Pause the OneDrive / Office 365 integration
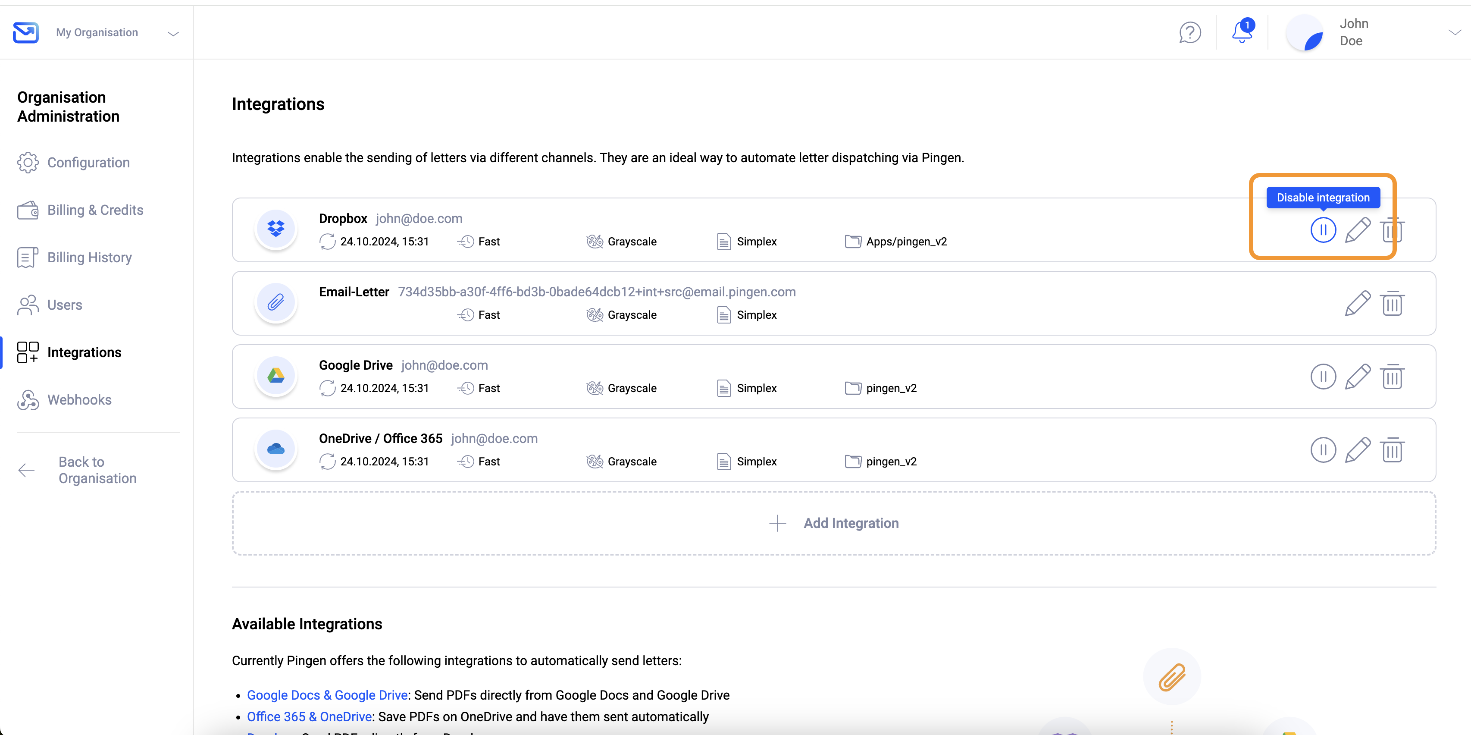Image resolution: width=1471 pixels, height=735 pixels. pos(1323,450)
